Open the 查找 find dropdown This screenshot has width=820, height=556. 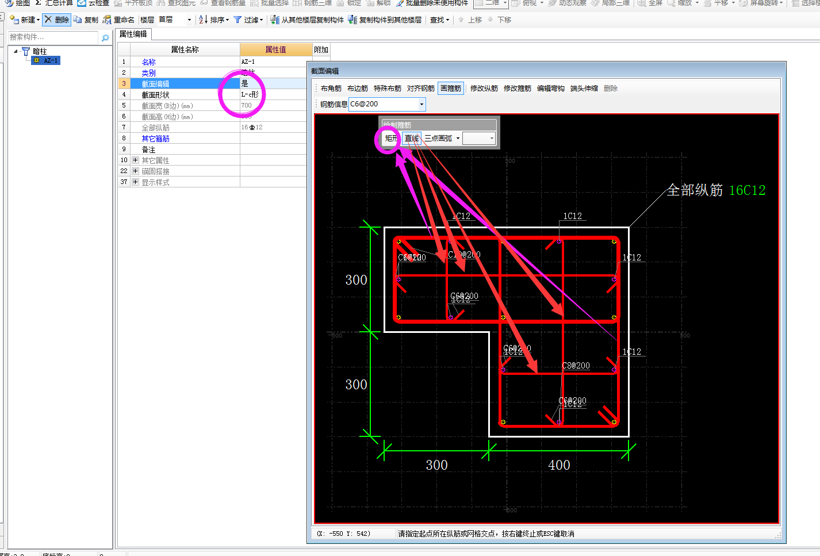point(440,20)
